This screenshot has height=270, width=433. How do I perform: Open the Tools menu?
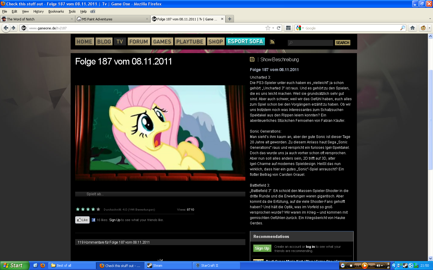72,11
